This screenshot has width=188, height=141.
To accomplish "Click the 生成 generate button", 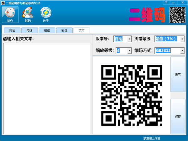I will click(x=178, y=74).
